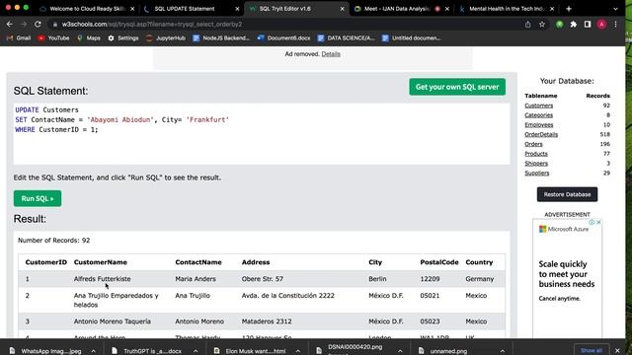Open the Untitled document bookmark

pyautogui.click(x=411, y=37)
